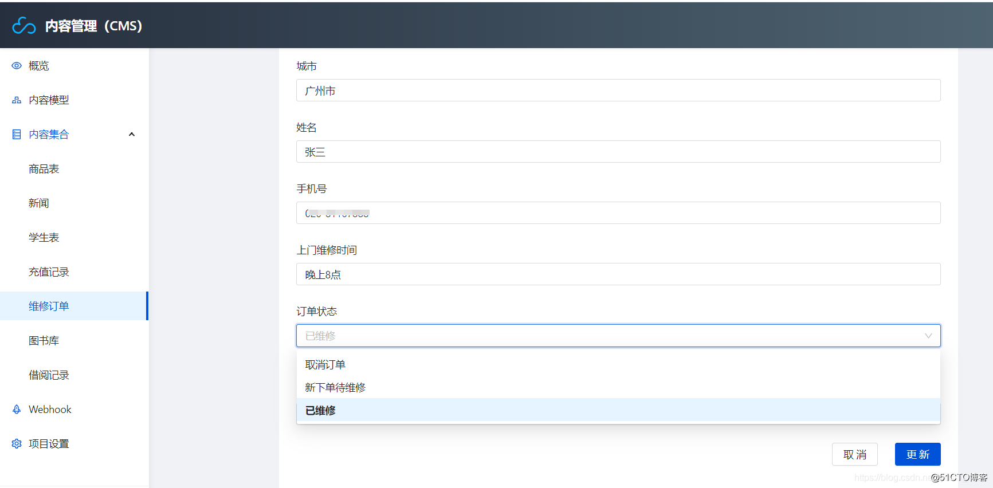Click the 取消 button

[x=855, y=454]
